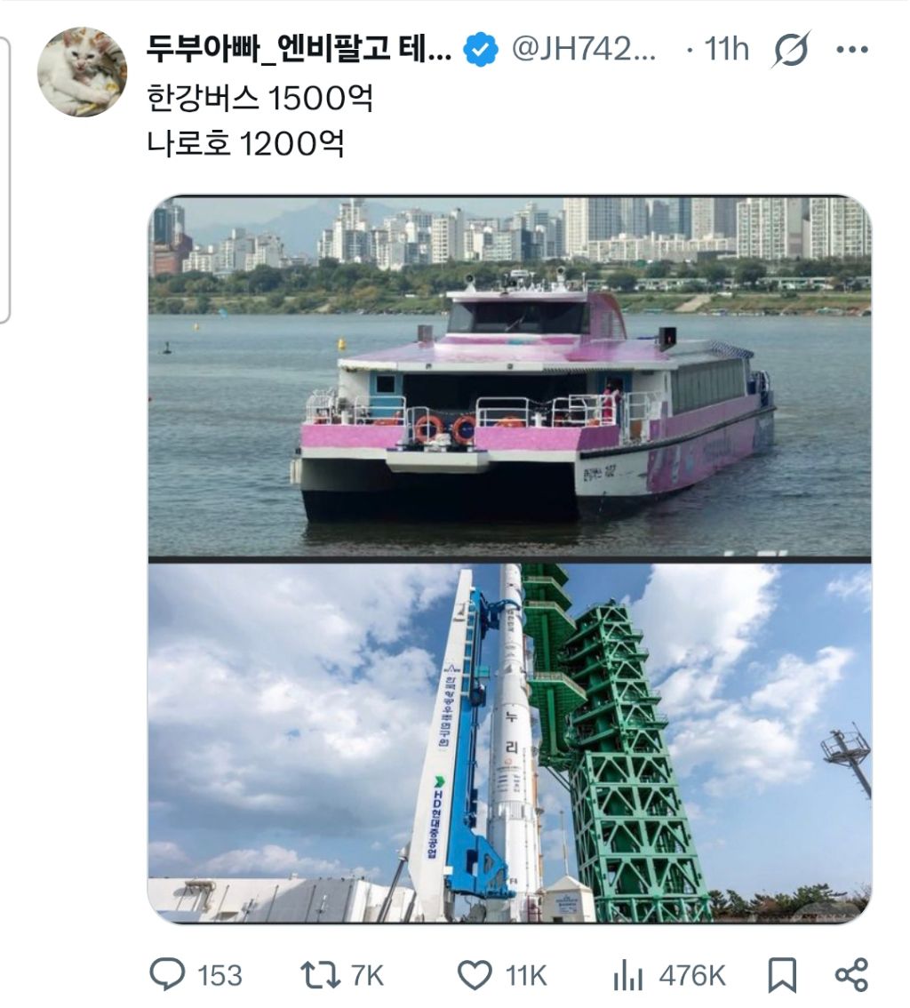Viewport: 910px width, 1008px height.
Task: Like the tweet with the heart icon
Action: 475,975
